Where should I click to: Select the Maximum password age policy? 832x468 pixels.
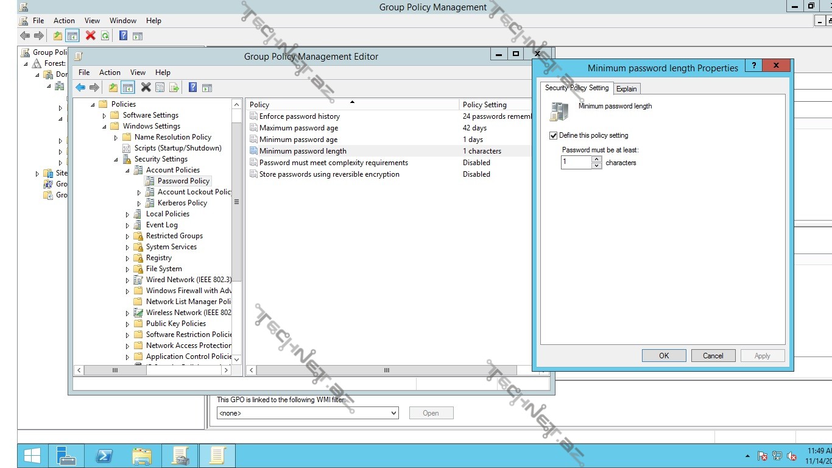click(x=298, y=128)
